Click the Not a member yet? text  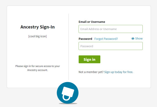click(x=91, y=72)
